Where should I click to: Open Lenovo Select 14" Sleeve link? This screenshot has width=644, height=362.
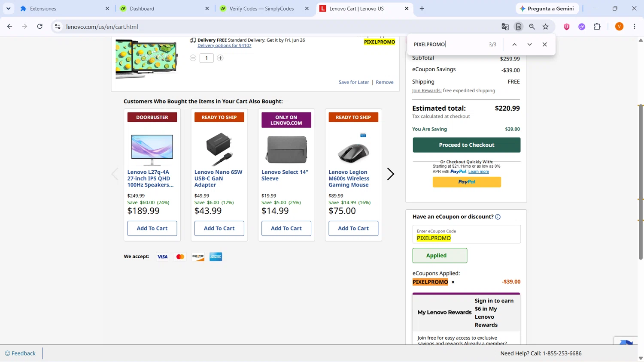[x=285, y=175]
